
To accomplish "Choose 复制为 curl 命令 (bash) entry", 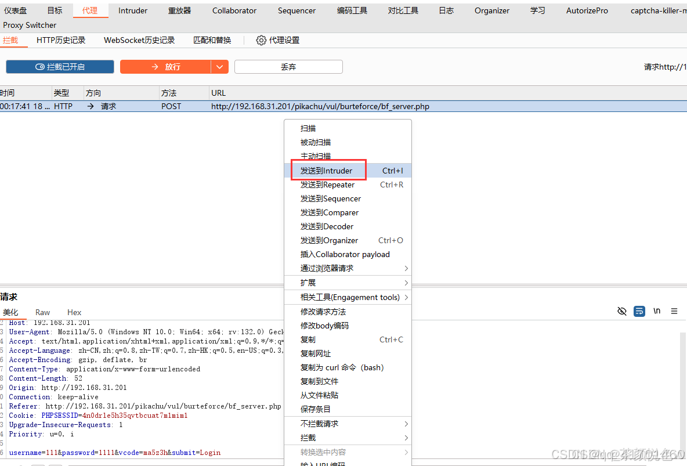I will click(x=348, y=367).
